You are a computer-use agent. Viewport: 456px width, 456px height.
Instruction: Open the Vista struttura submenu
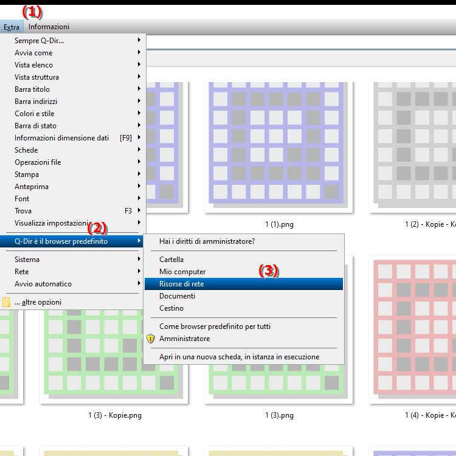pyautogui.click(x=72, y=77)
